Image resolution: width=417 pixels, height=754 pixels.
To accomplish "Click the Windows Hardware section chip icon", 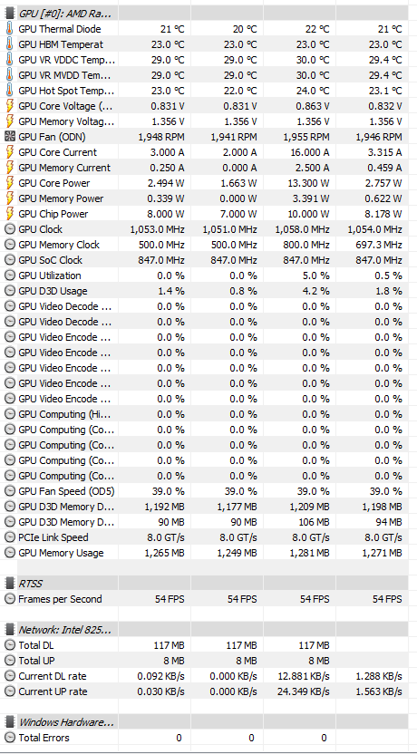I will coord(10,721).
